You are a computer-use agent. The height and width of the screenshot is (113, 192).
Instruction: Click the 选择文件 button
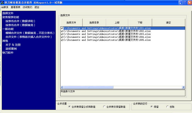(71, 23)
